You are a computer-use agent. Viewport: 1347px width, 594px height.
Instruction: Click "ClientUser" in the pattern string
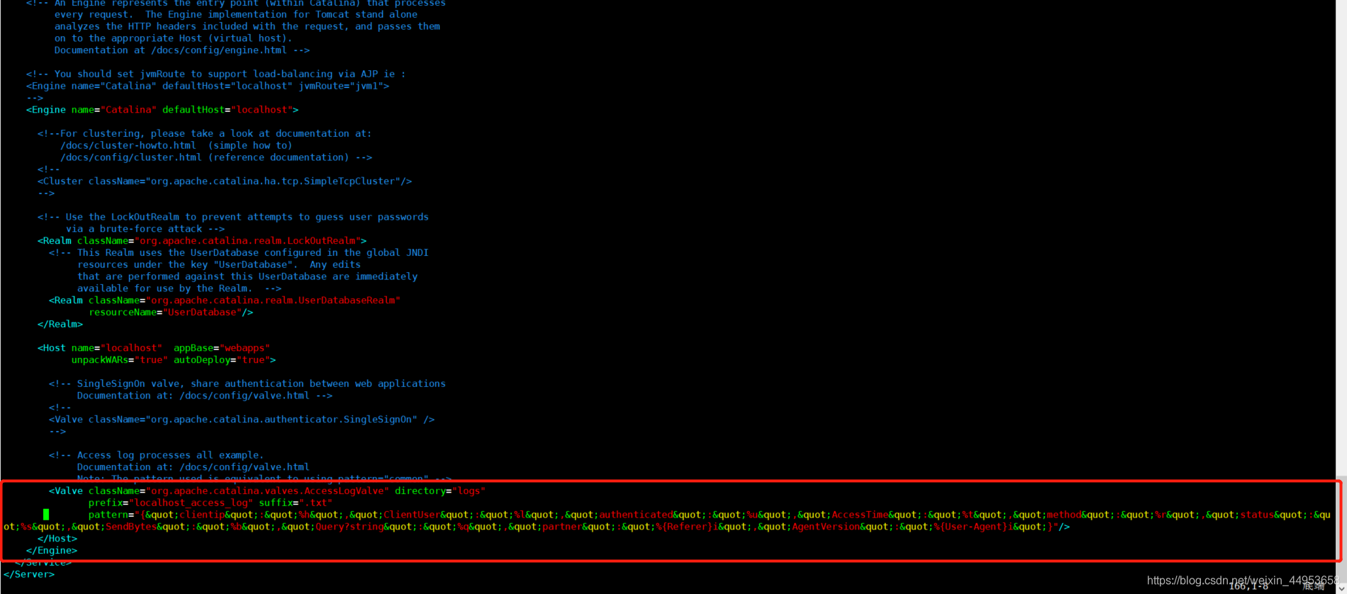[412, 515]
